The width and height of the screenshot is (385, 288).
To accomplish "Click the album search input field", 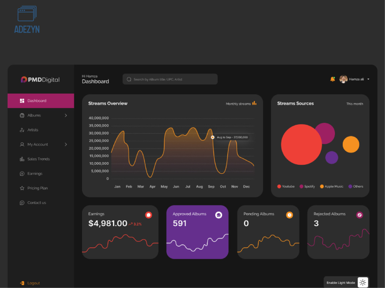I will (170, 79).
